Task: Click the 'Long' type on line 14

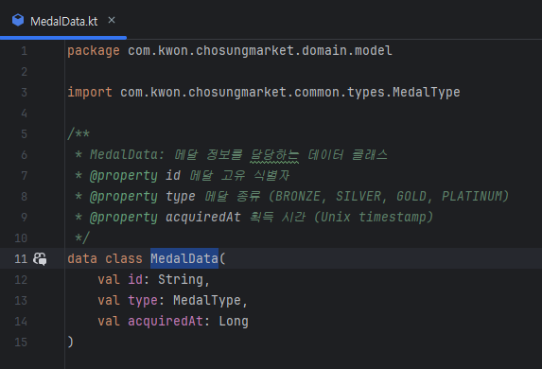Action: coord(234,321)
